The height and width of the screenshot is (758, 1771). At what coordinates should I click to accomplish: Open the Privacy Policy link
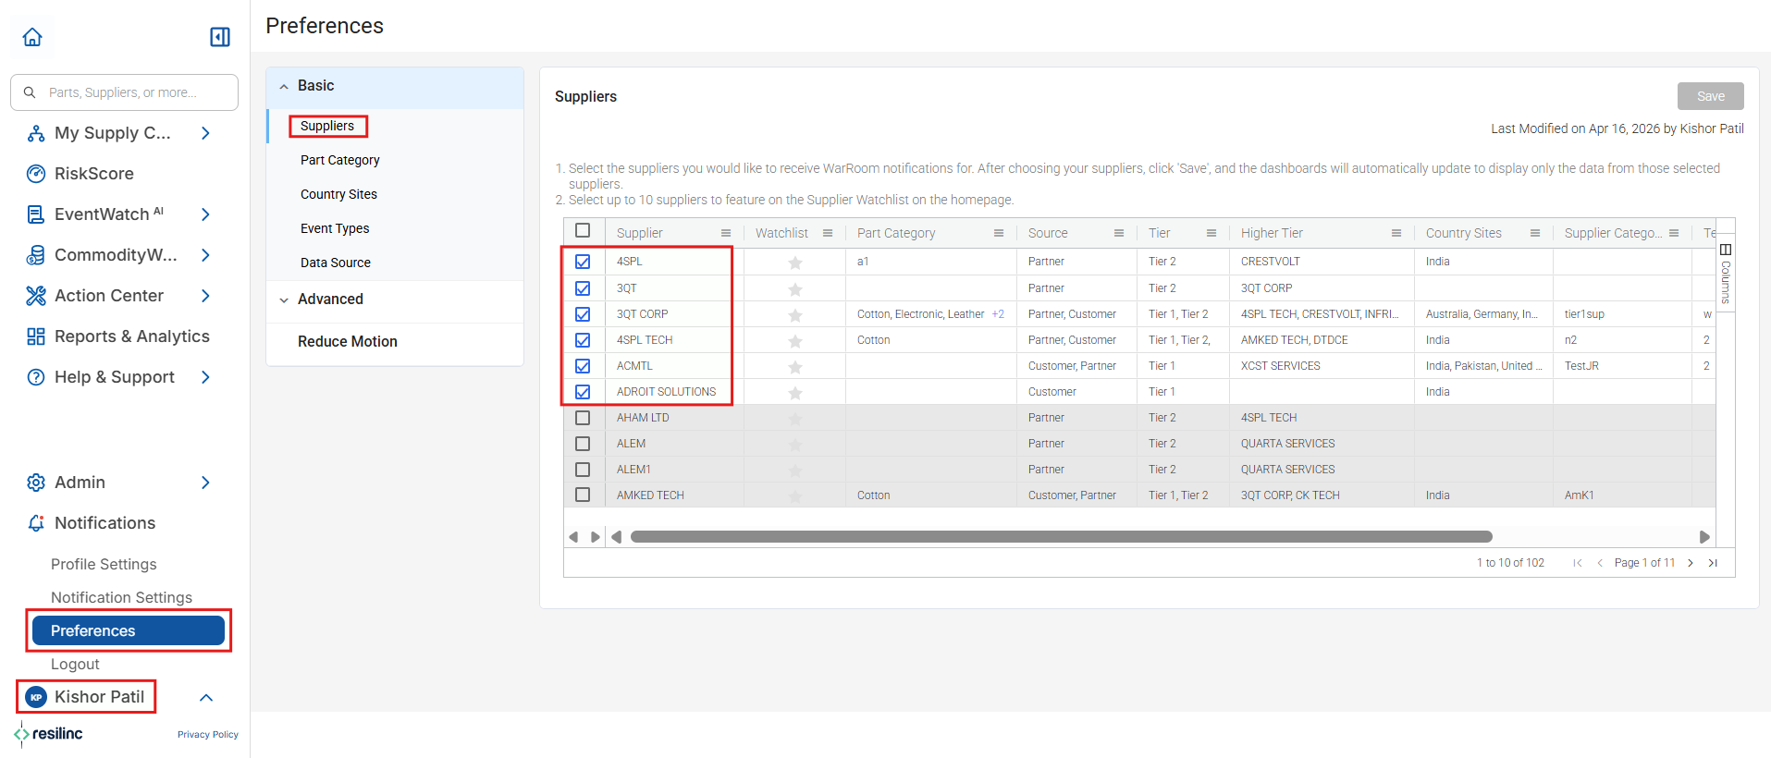click(x=208, y=735)
